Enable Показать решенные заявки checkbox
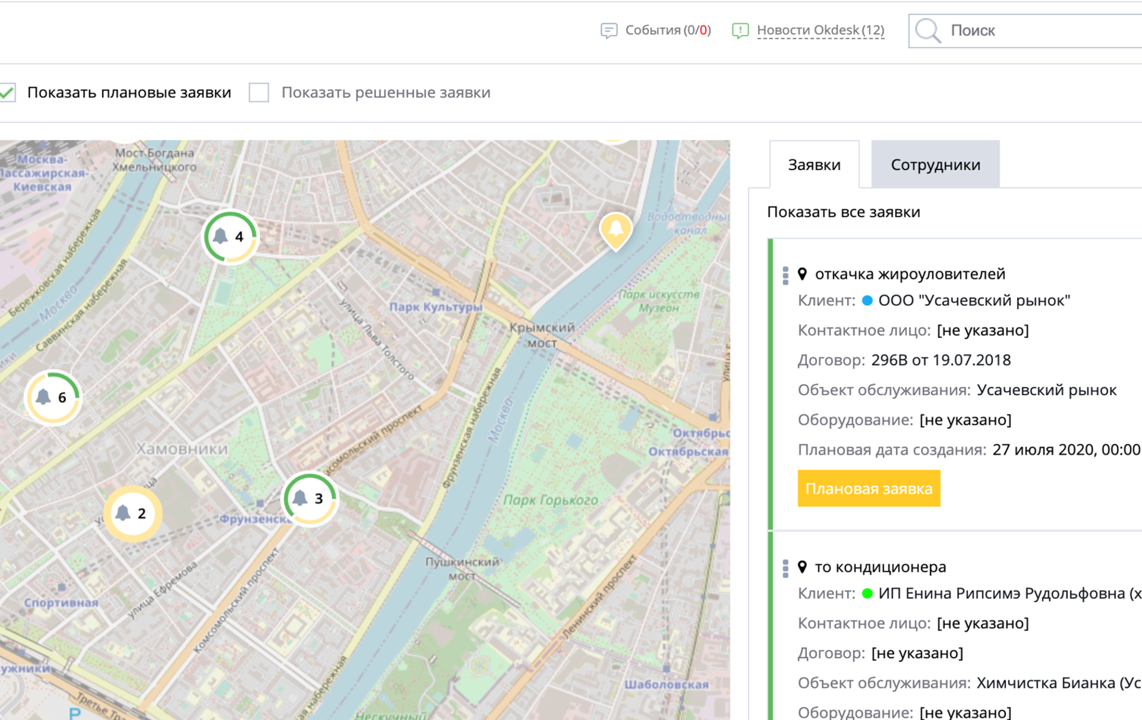This screenshot has height=720, width=1142. pyautogui.click(x=259, y=92)
